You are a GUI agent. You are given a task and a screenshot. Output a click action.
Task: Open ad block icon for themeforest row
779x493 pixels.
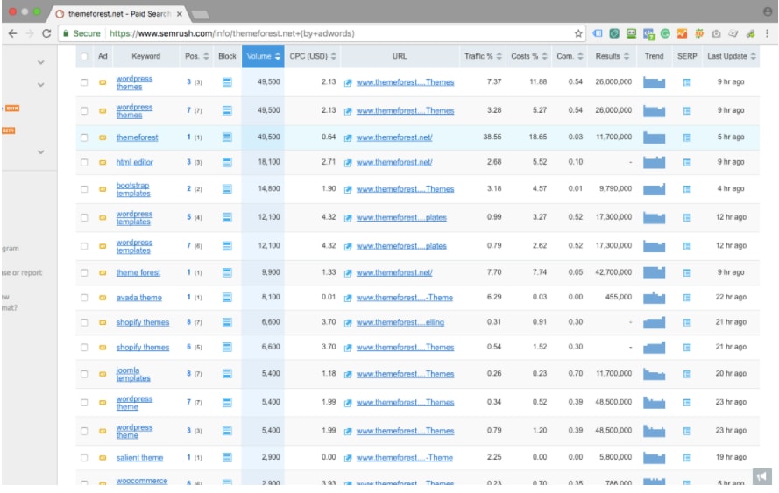point(227,137)
